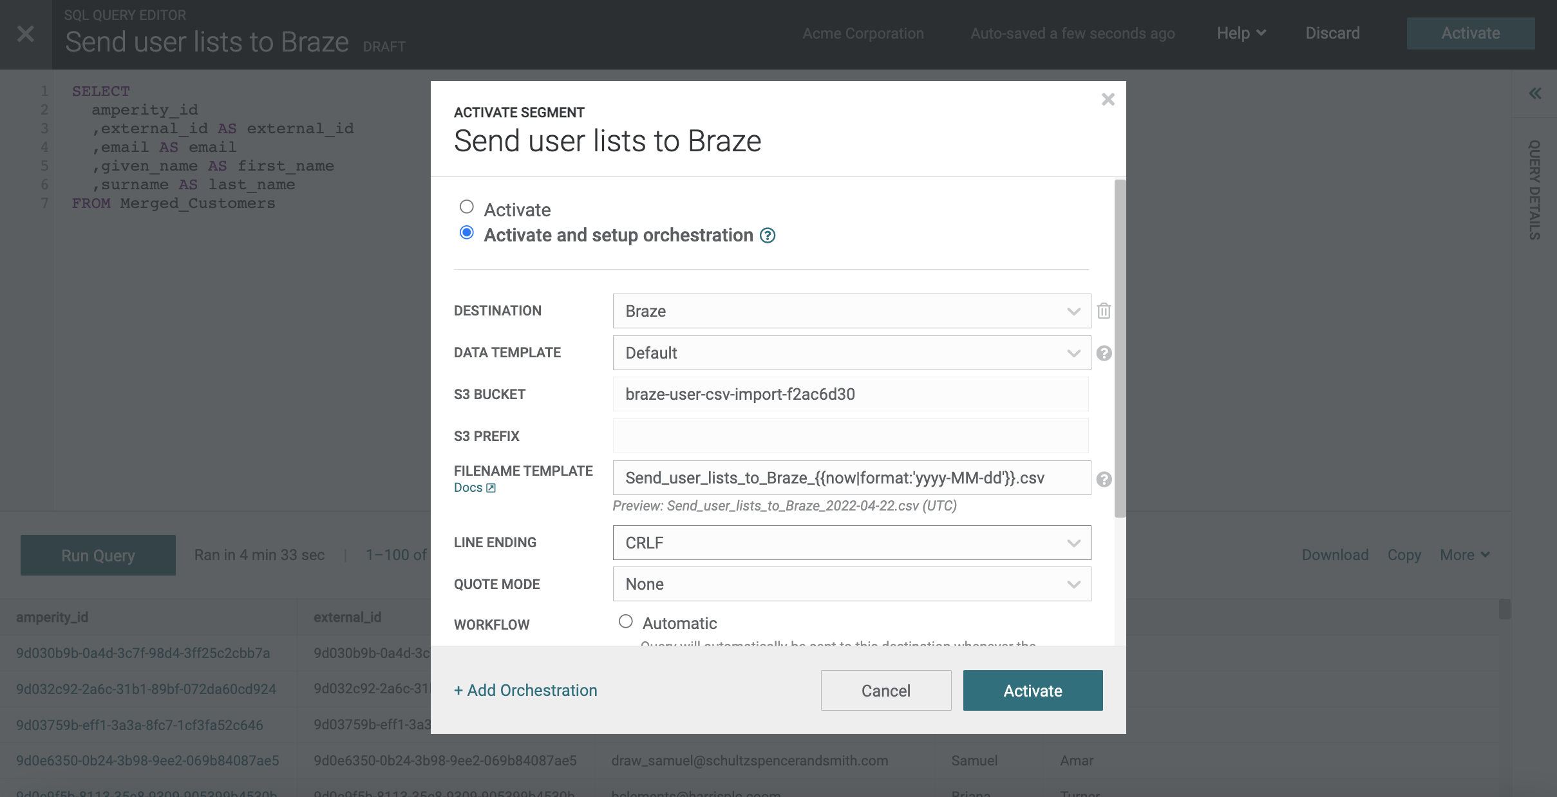Click Copy above the results table
The height and width of the screenshot is (797, 1557).
pos(1404,555)
